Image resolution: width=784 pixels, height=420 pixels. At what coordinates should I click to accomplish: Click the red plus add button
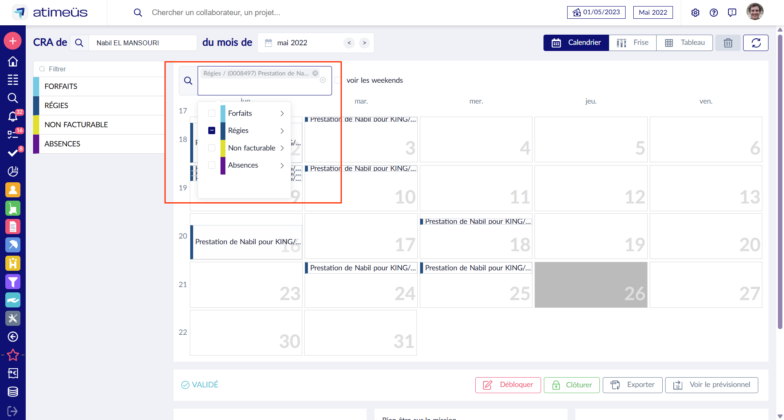tap(13, 41)
